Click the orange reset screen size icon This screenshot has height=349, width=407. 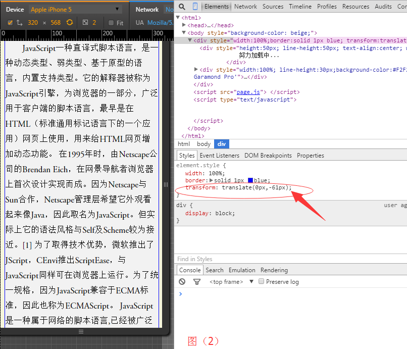[x=70, y=23]
